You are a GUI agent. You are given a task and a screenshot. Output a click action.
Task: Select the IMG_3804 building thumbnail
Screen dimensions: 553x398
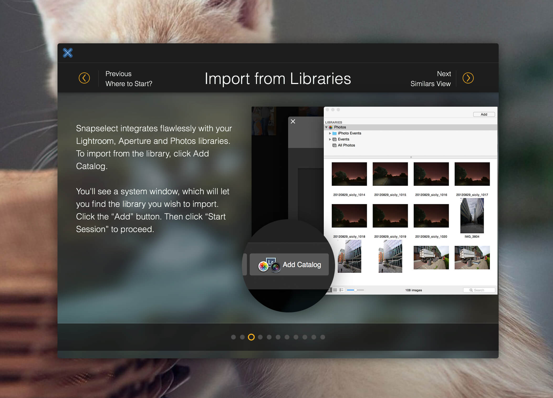coord(472,216)
